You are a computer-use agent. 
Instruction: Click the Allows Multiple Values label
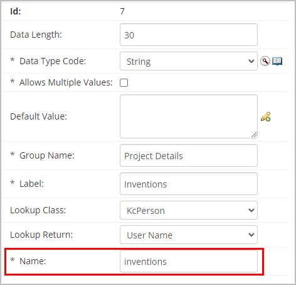(x=66, y=82)
